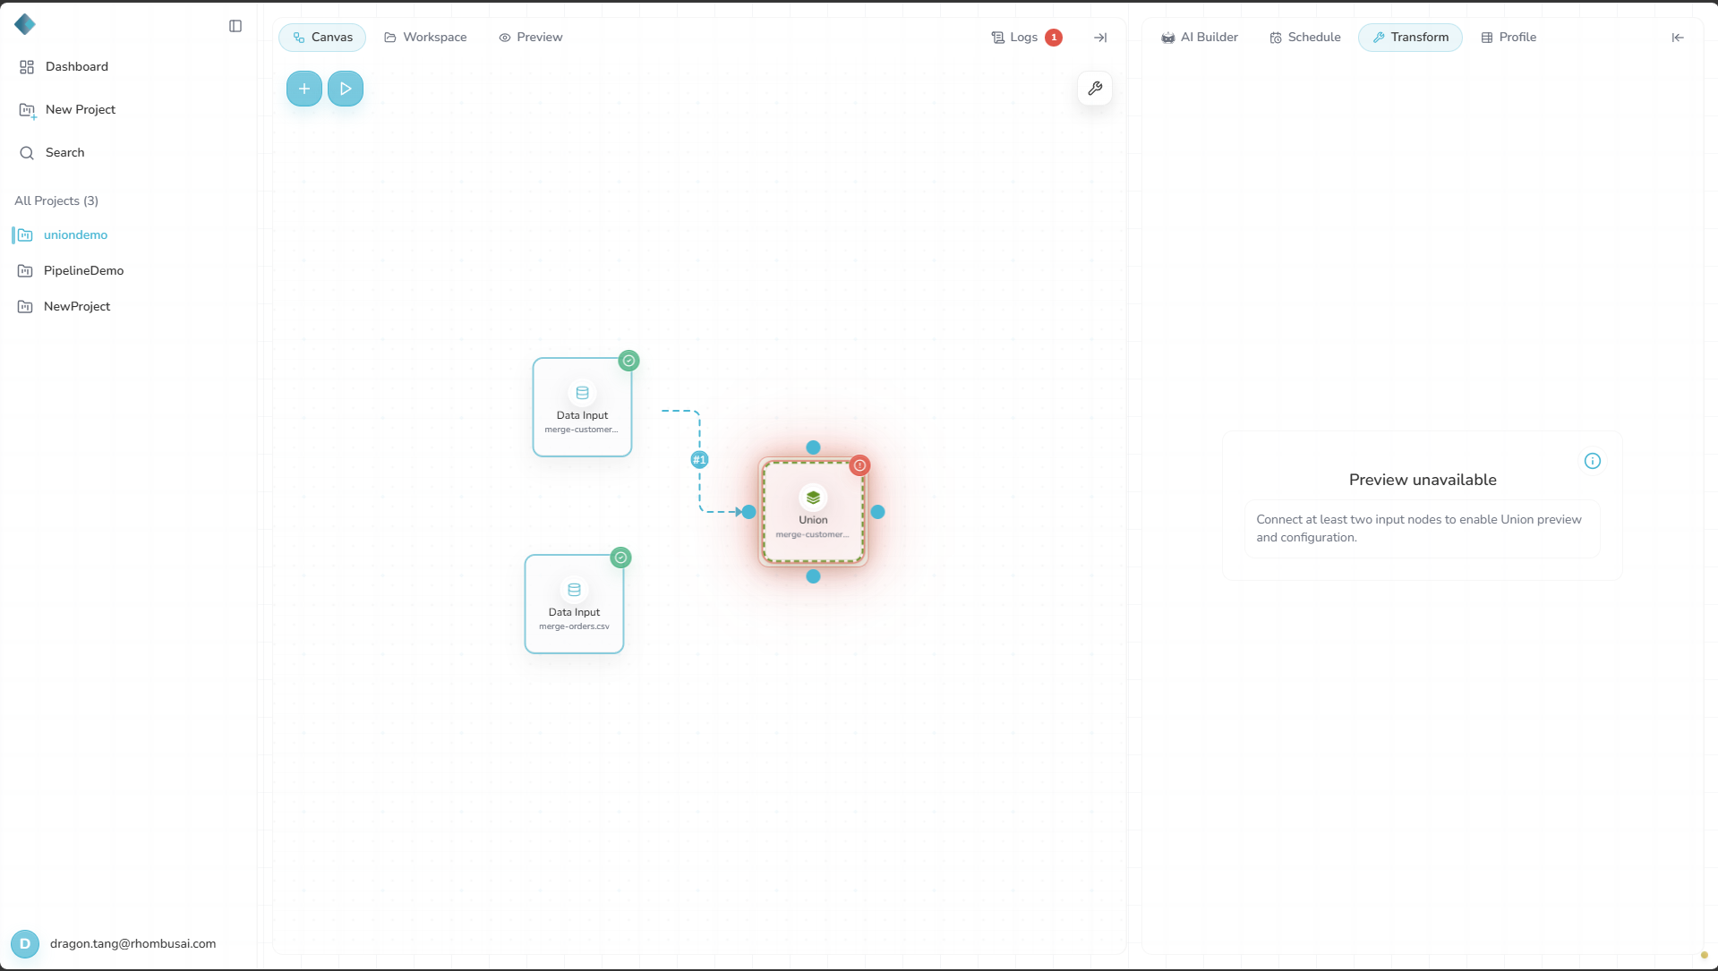Click the Union node
Screen dimensions: 1718x971
(x=813, y=512)
